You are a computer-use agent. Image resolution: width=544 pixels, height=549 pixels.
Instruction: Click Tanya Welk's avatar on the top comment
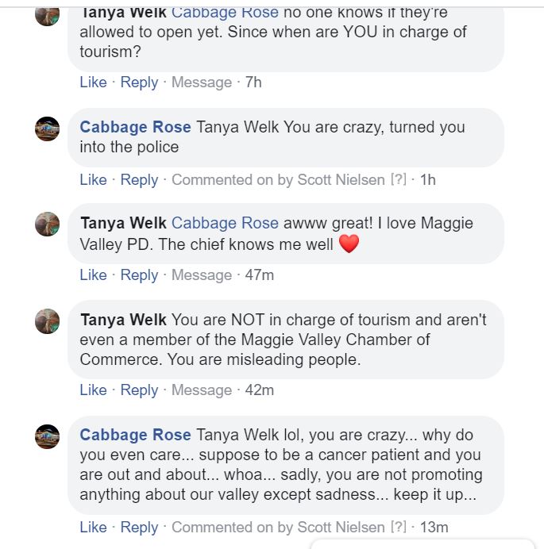pyautogui.click(x=48, y=14)
